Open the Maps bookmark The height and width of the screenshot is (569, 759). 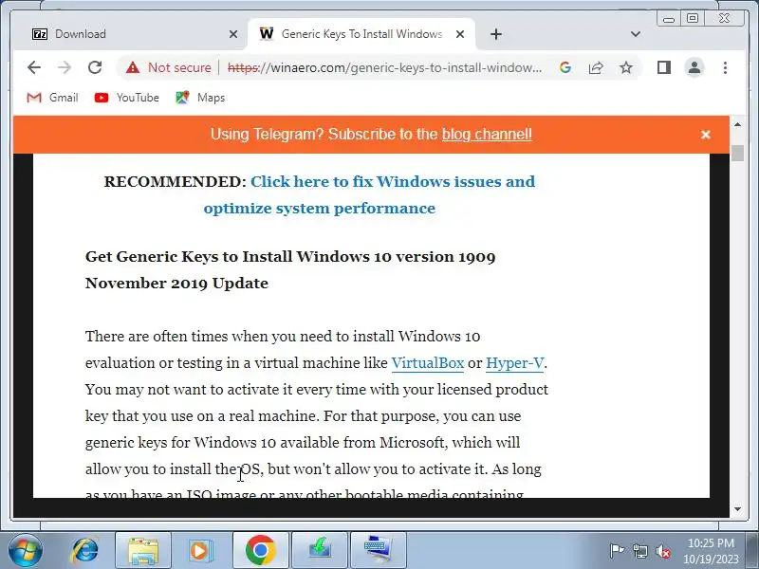coord(200,98)
